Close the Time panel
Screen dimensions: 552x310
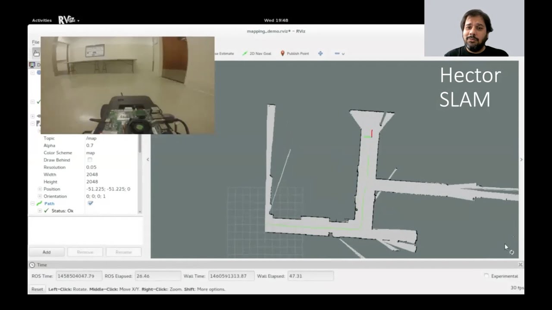coord(520,265)
